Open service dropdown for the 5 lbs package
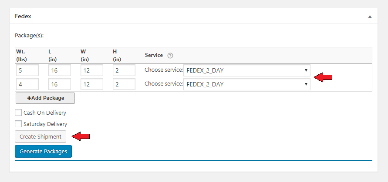The image size is (388, 182). [247, 70]
